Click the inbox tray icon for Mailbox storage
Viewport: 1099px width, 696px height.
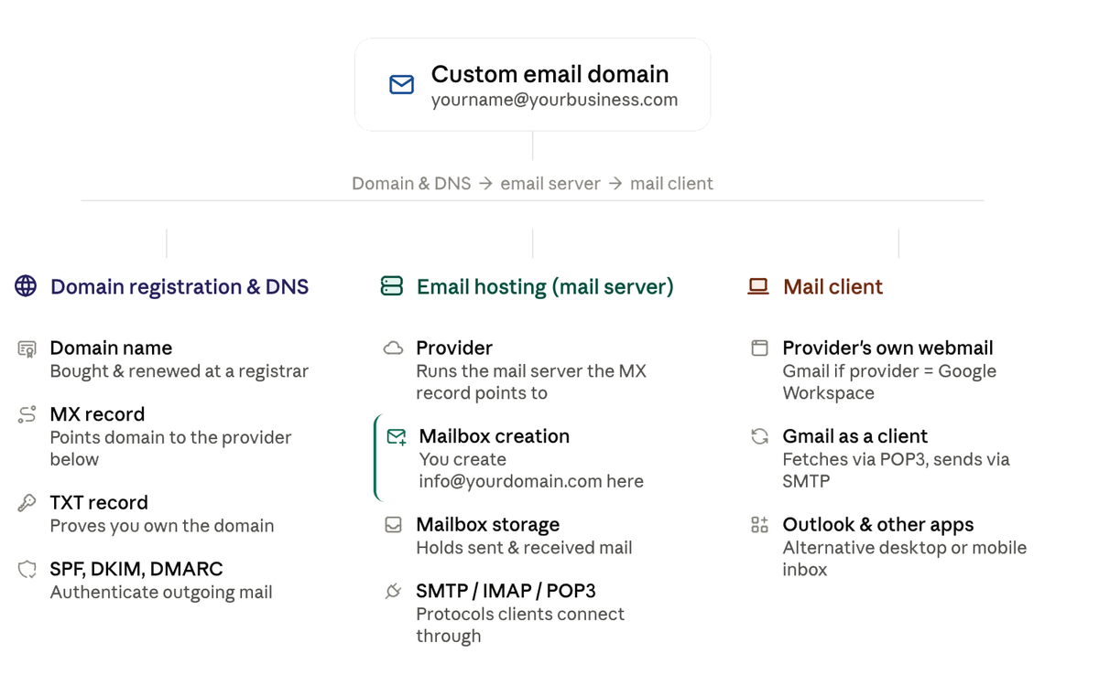tap(394, 525)
